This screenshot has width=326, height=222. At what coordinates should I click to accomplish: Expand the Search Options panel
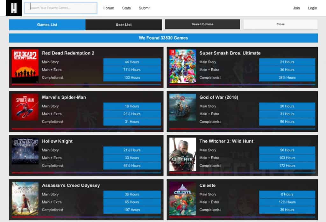[202, 24]
